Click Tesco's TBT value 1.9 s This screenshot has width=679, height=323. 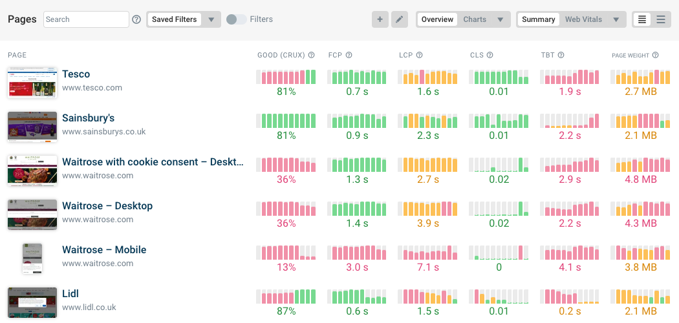pos(570,92)
